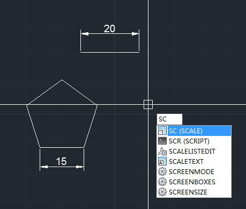Select SC (SCALE) from the autocomplete list
This screenshot has width=246, height=209.
[x=194, y=131]
